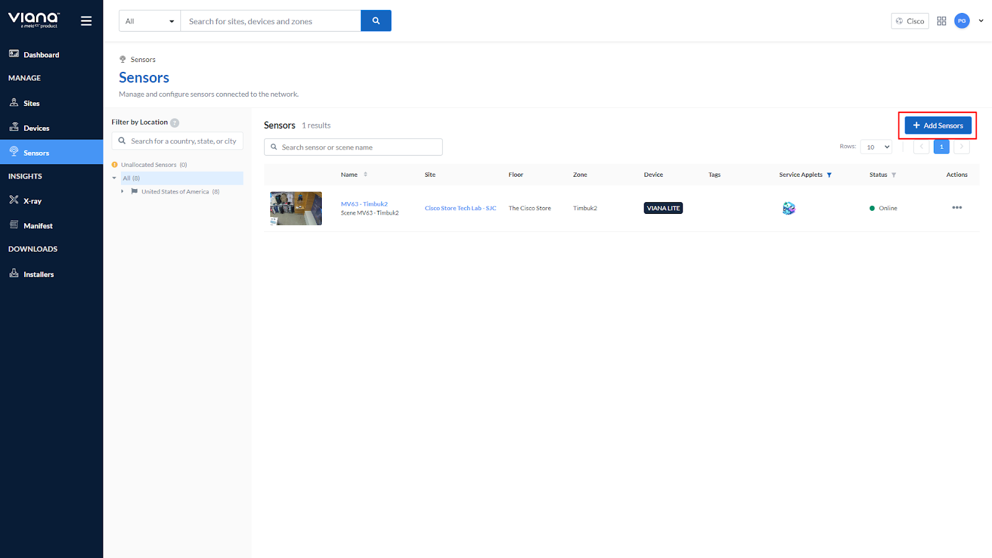This screenshot has width=992, height=558.
Task: Click the service applet icon in row
Action: (789, 208)
